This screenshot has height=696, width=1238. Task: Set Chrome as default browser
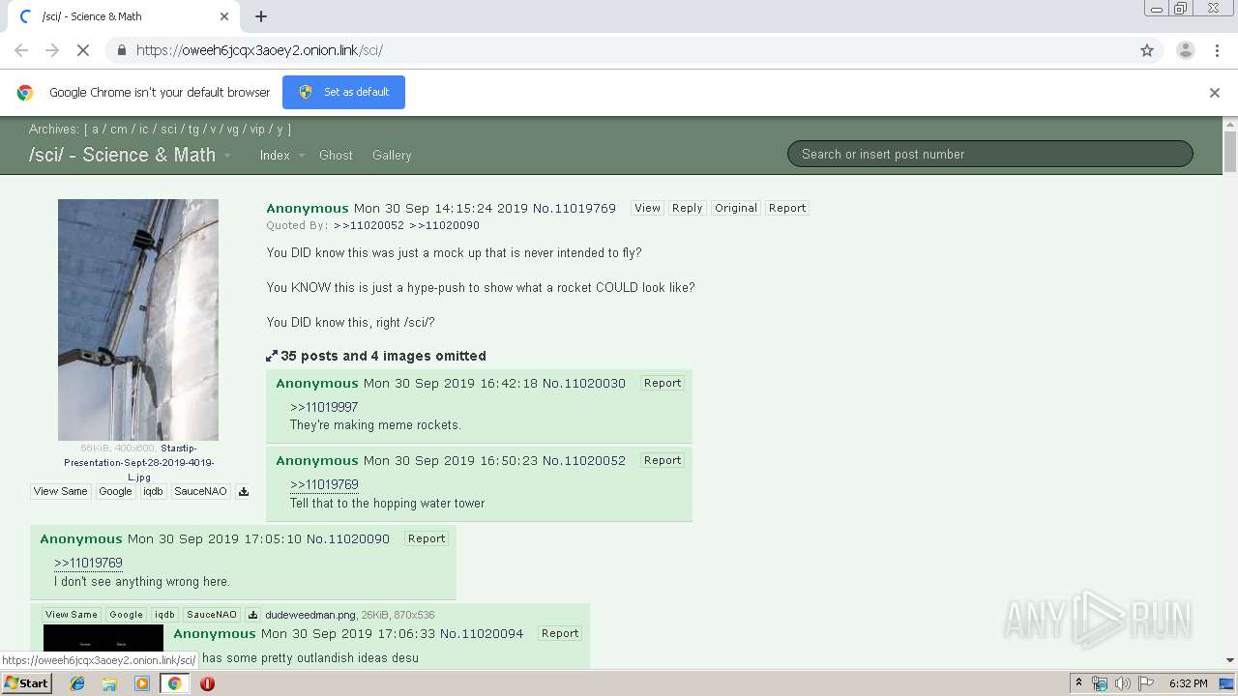pos(343,92)
